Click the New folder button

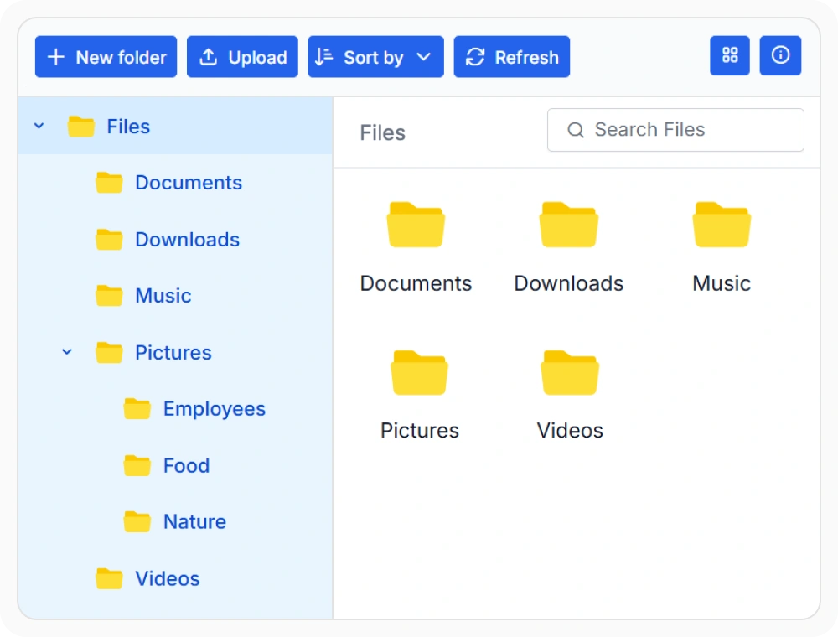[x=106, y=57]
